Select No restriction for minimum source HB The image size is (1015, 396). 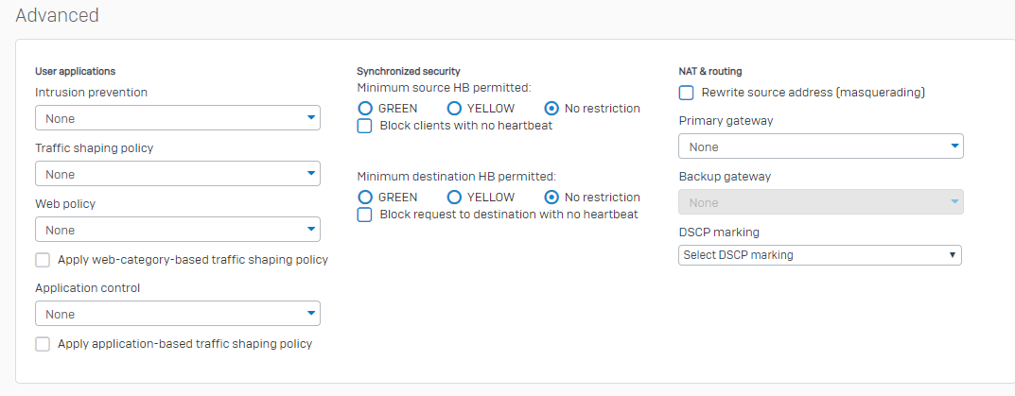(551, 108)
